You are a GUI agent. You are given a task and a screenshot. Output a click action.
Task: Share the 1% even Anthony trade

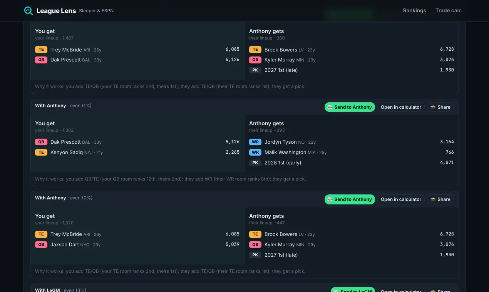click(x=440, y=107)
